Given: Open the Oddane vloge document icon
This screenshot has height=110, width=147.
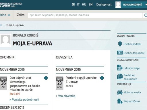Looking at the screenshot, I should tap(120, 68).
